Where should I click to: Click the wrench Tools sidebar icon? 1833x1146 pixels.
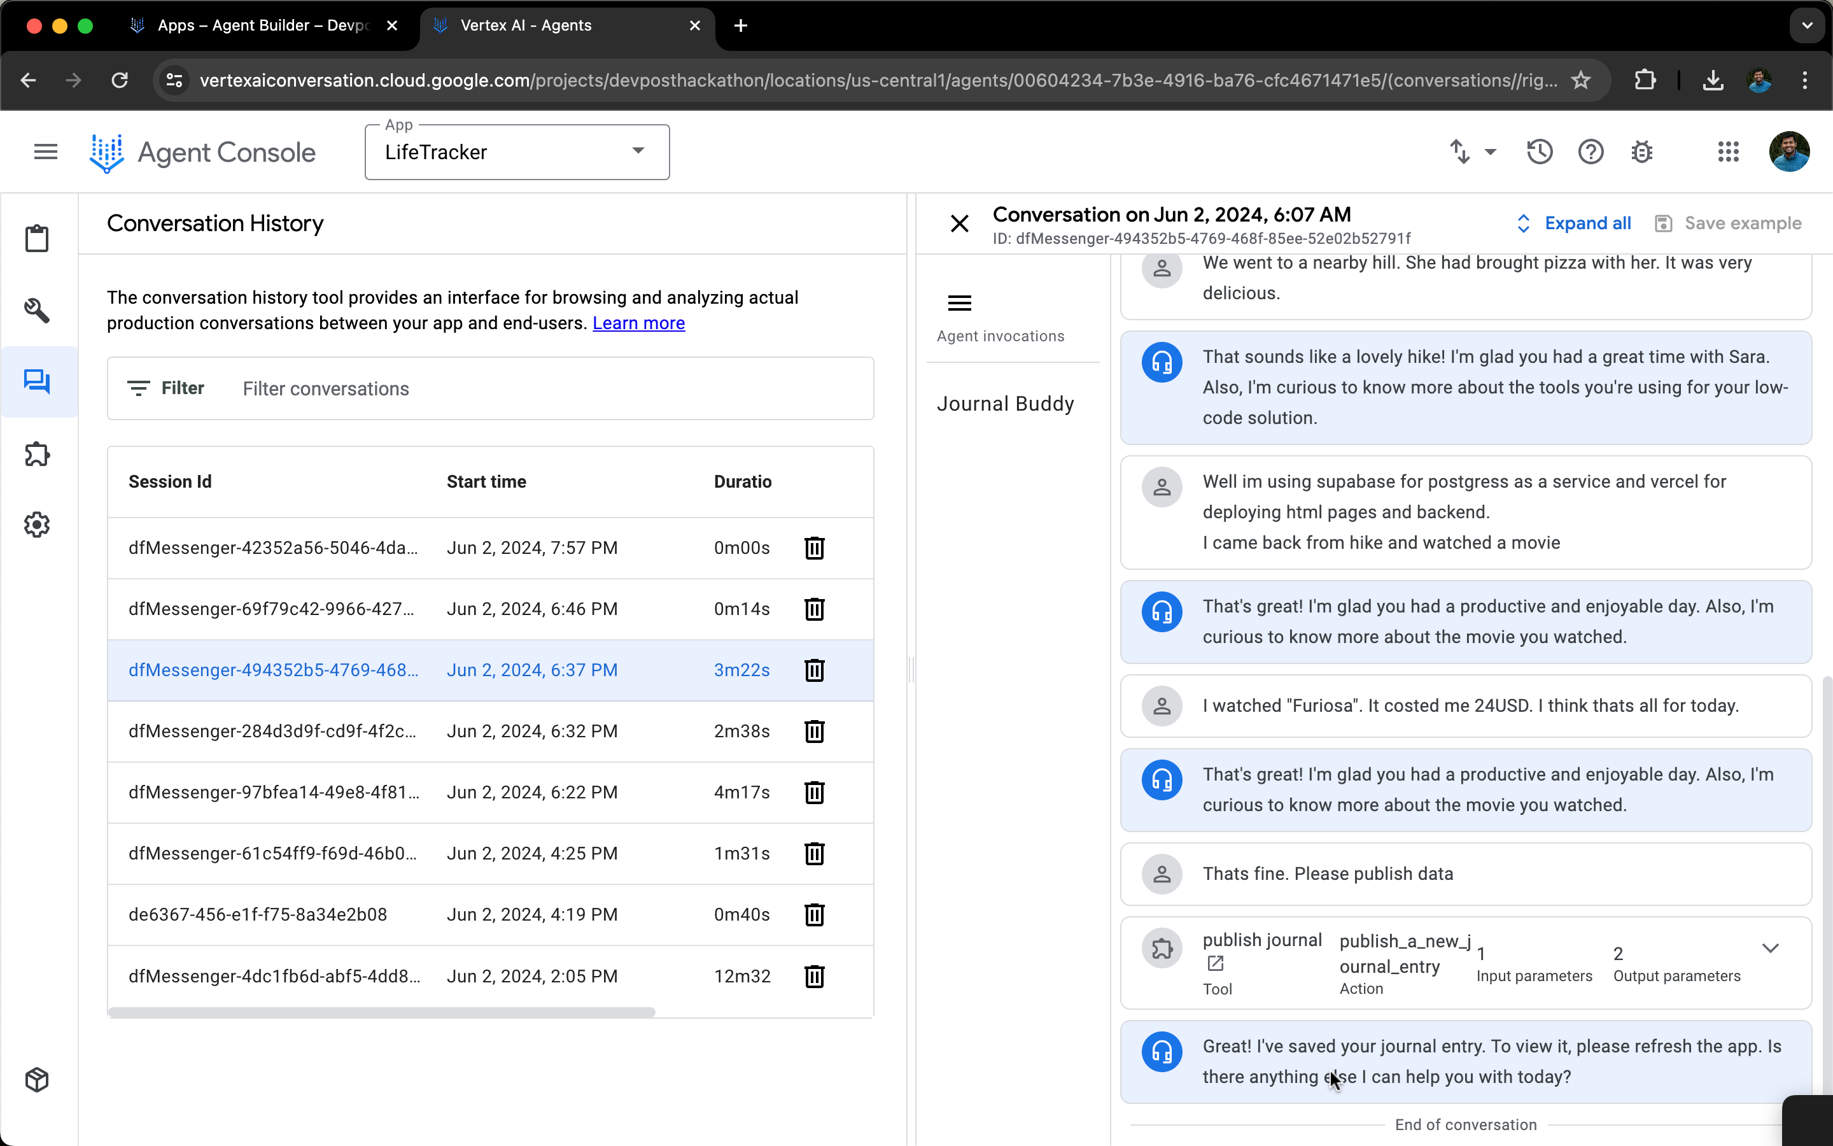coord(36,310)
